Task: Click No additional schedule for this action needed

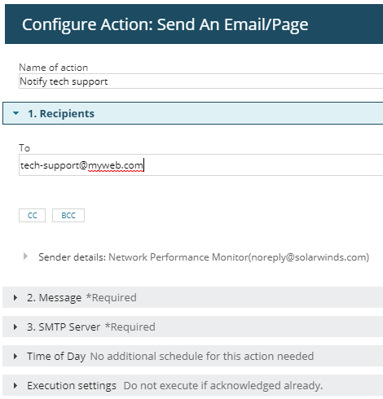Action: click(202, 356)
